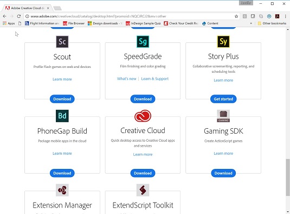Open the Content bookmark
Image resolution: width=290 pixels, height=214 pixels.
(210, 23)
